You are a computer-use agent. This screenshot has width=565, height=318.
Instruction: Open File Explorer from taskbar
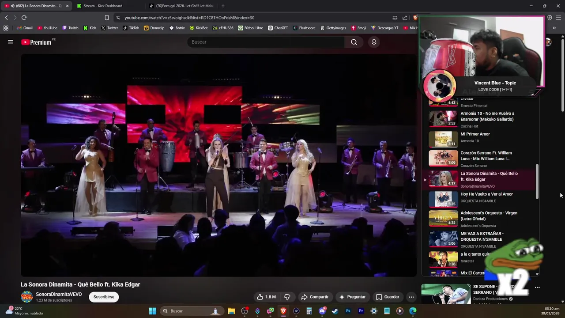[231, 311]
